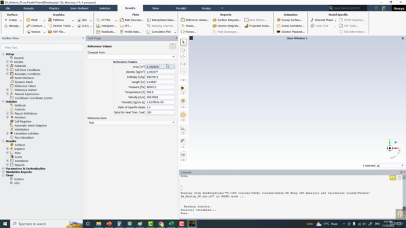Open the Histogram tool
This screenshot has height=228, width=406.
[106, 26]
